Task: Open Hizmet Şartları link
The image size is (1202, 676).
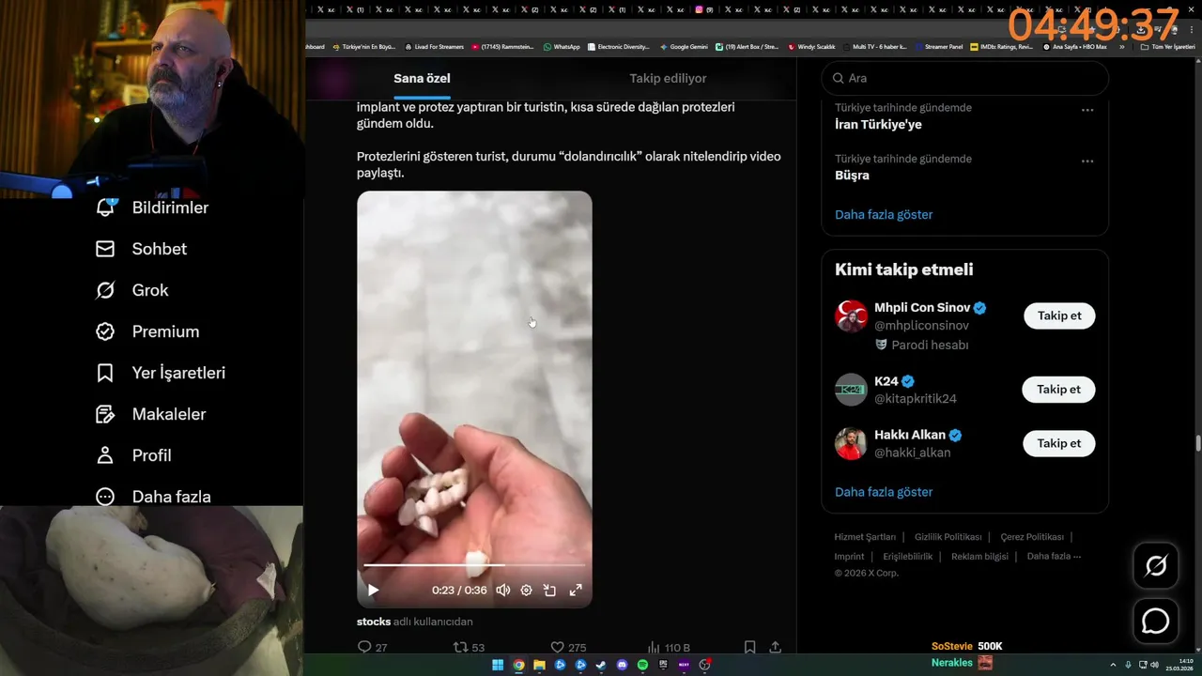Action: point(865,537)
